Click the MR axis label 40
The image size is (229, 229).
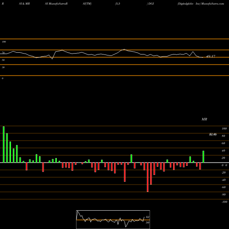click(224, 151)
